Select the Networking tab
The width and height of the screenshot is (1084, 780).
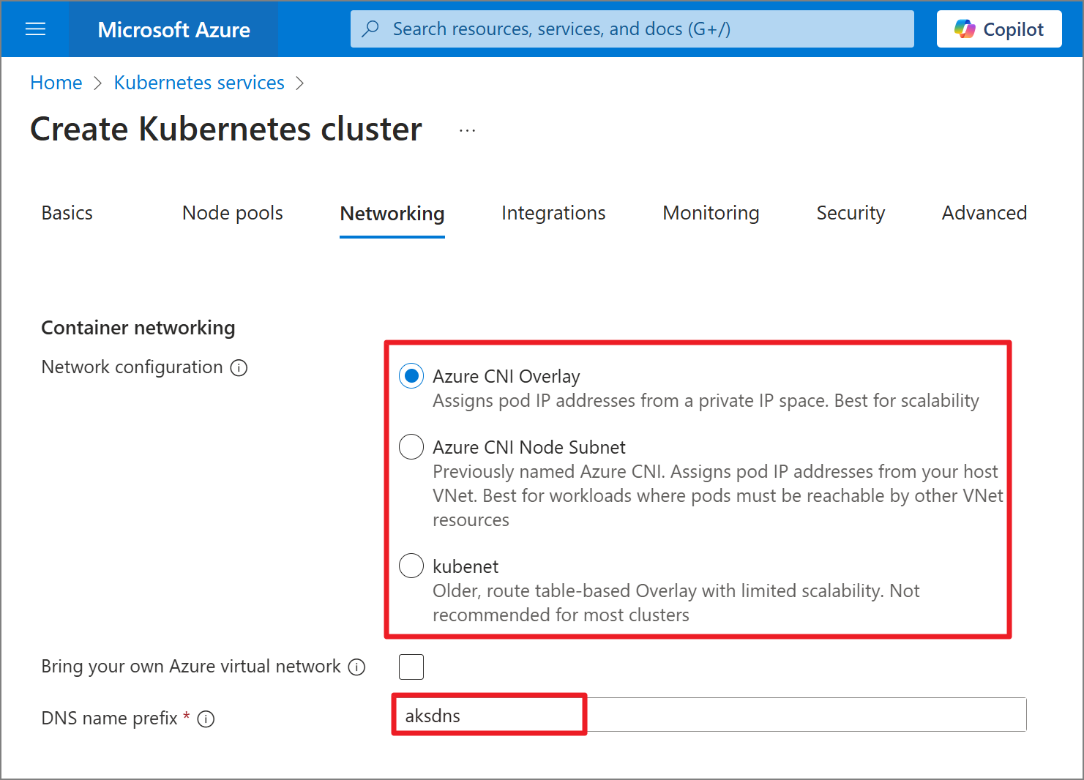(392, 214)
